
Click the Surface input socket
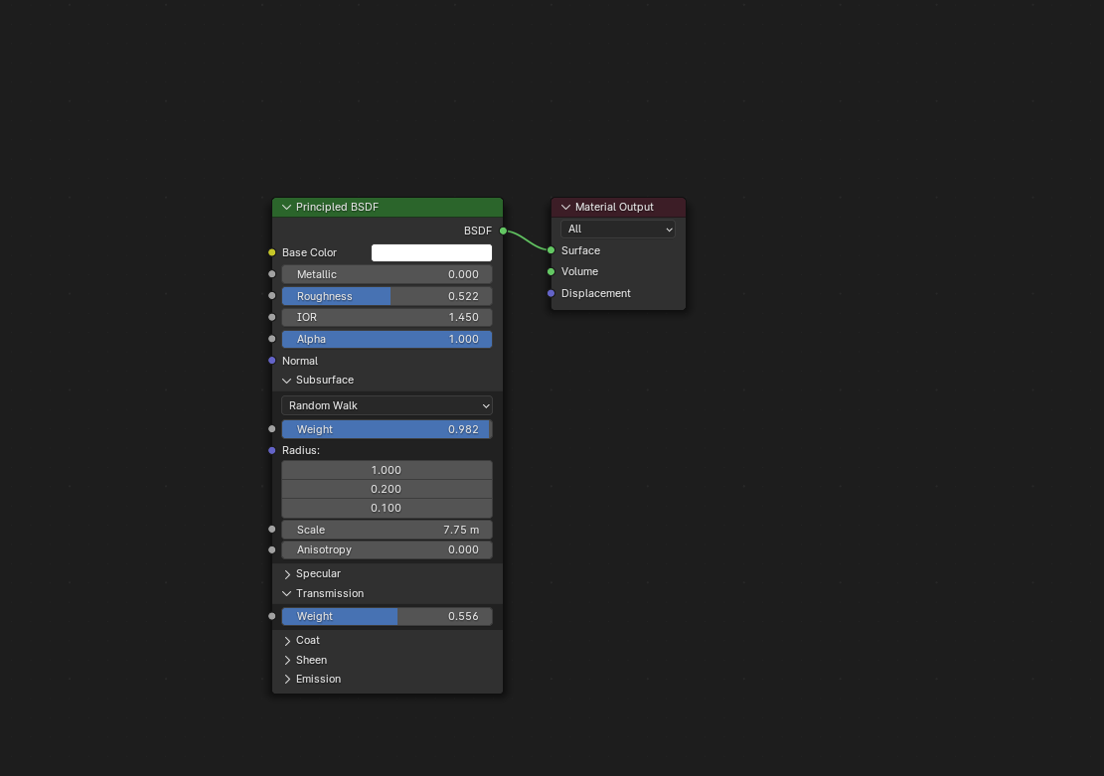(x=552, y=250)
